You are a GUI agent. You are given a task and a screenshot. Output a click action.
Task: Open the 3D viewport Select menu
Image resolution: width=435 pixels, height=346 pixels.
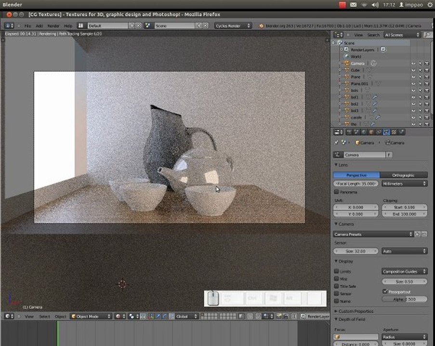pos(44,316)
